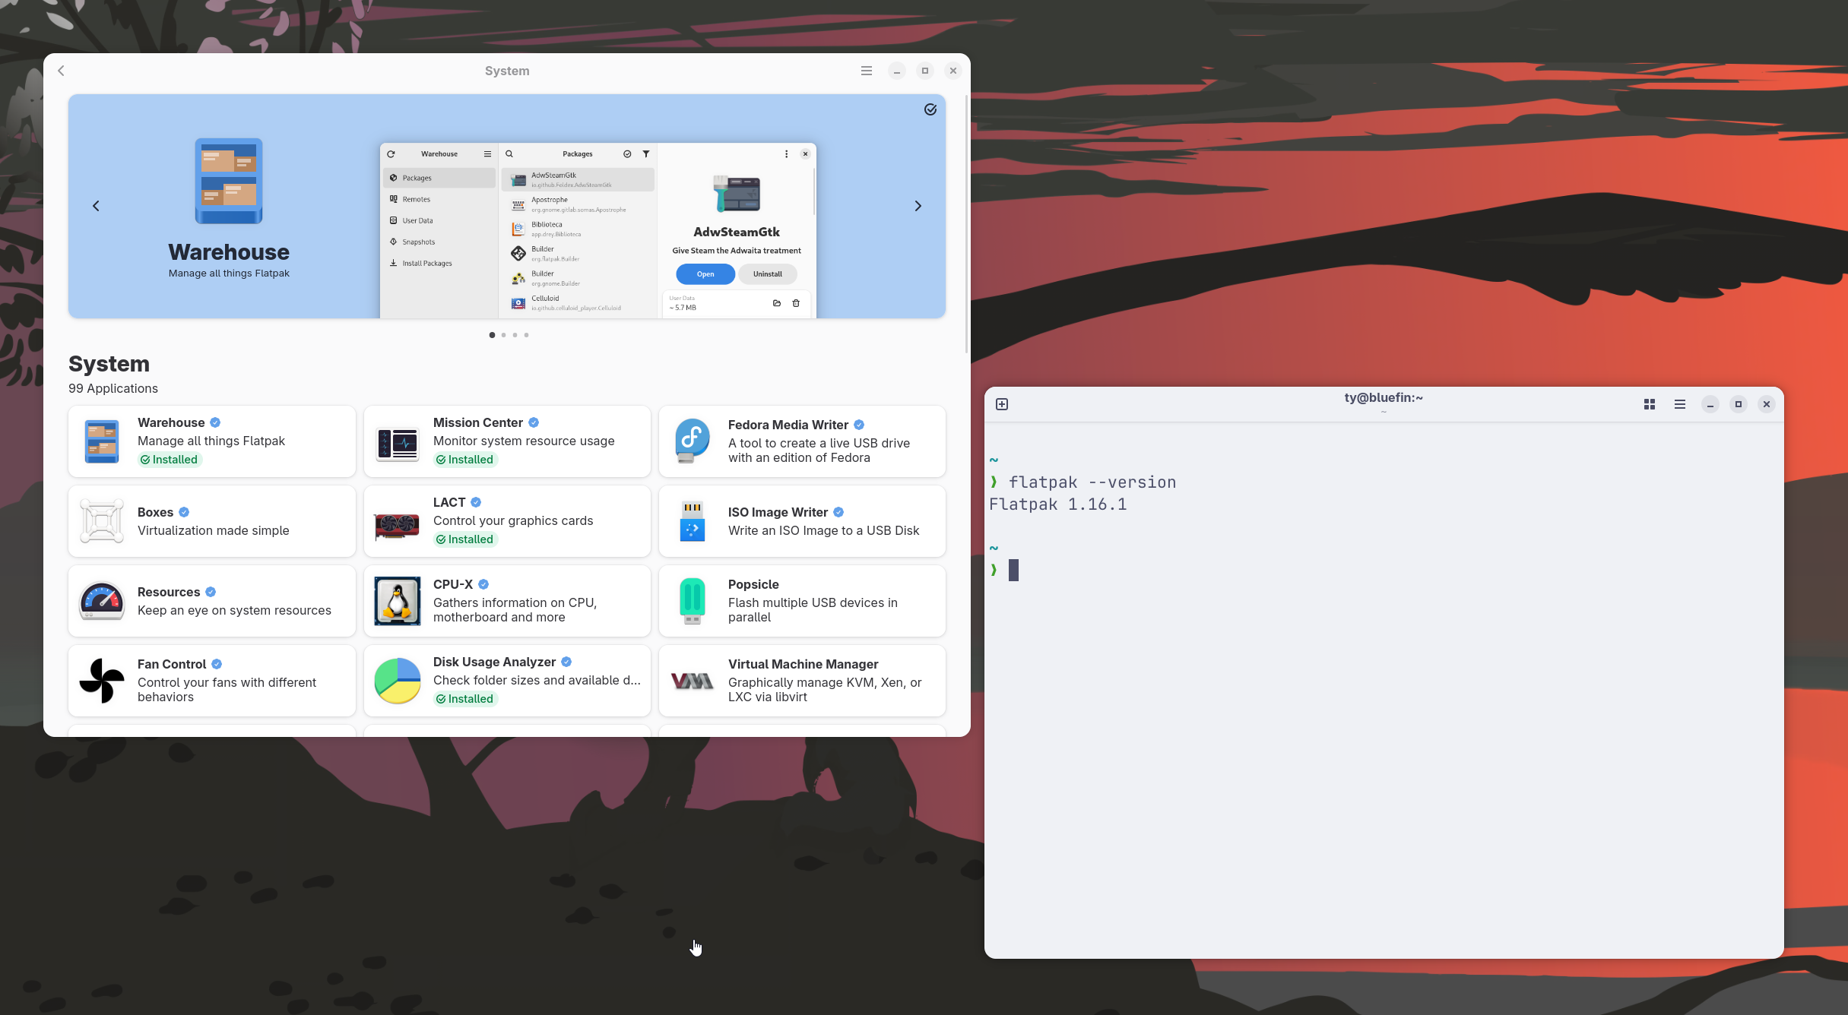Click the Resources gauge icon
1848x1015 pixels.
pos(102,601)
